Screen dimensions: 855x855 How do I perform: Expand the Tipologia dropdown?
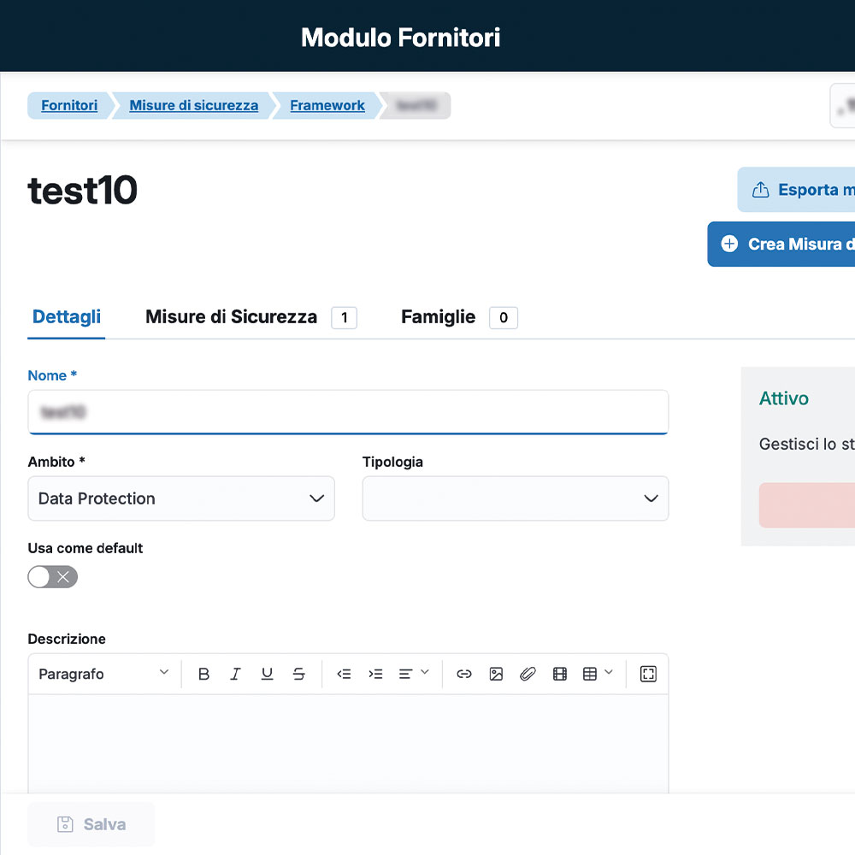coord(515,498)
